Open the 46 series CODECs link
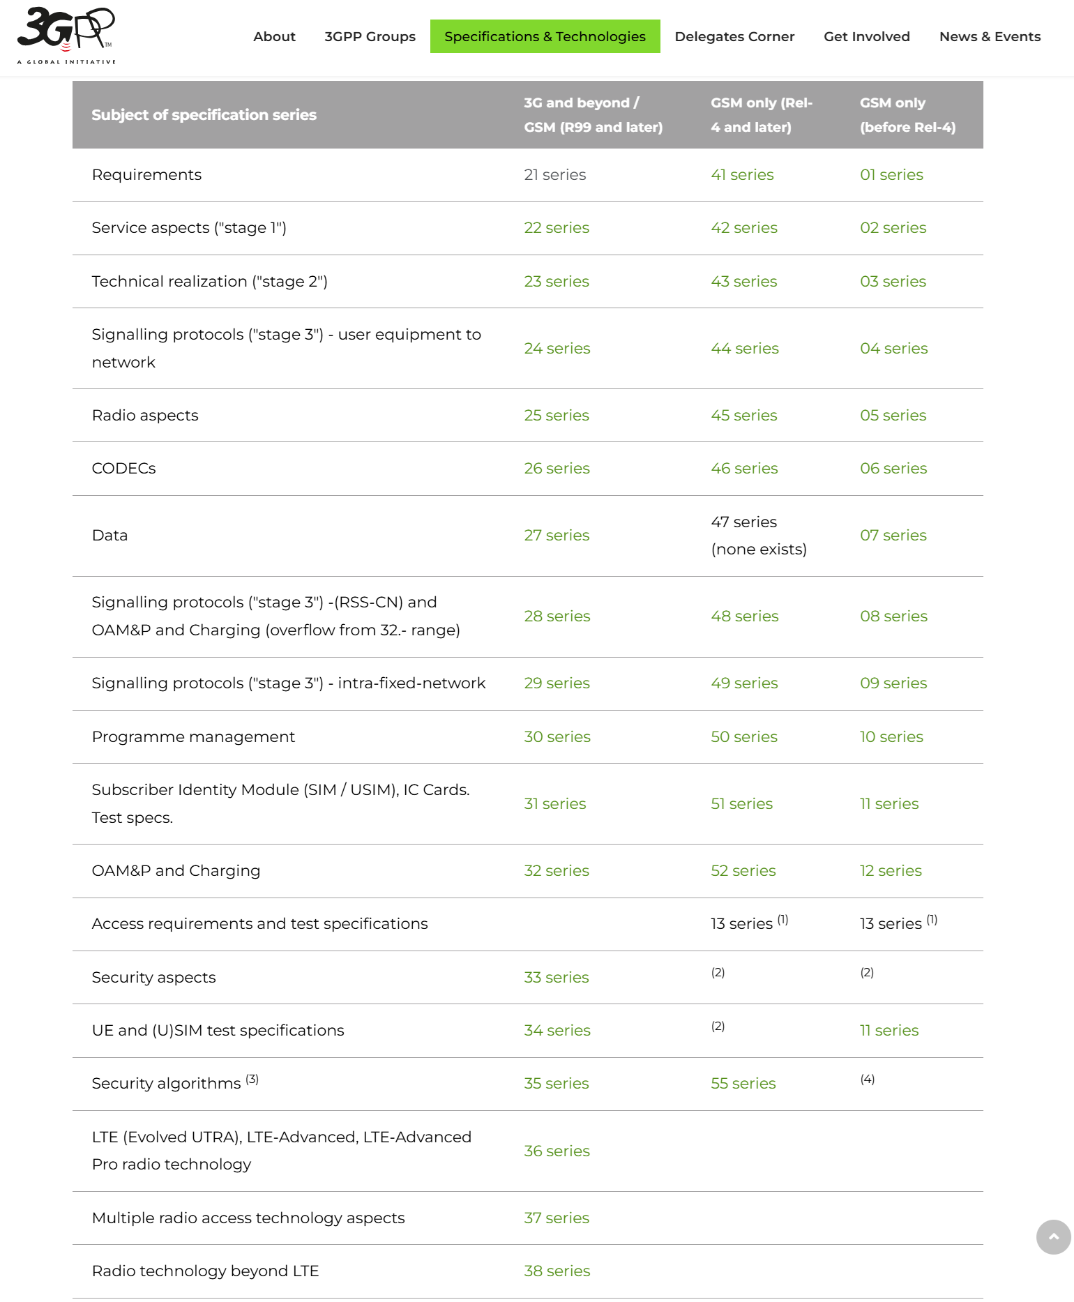The width and height of the screenshot is (1074, 1302). [x=744, y=469]
